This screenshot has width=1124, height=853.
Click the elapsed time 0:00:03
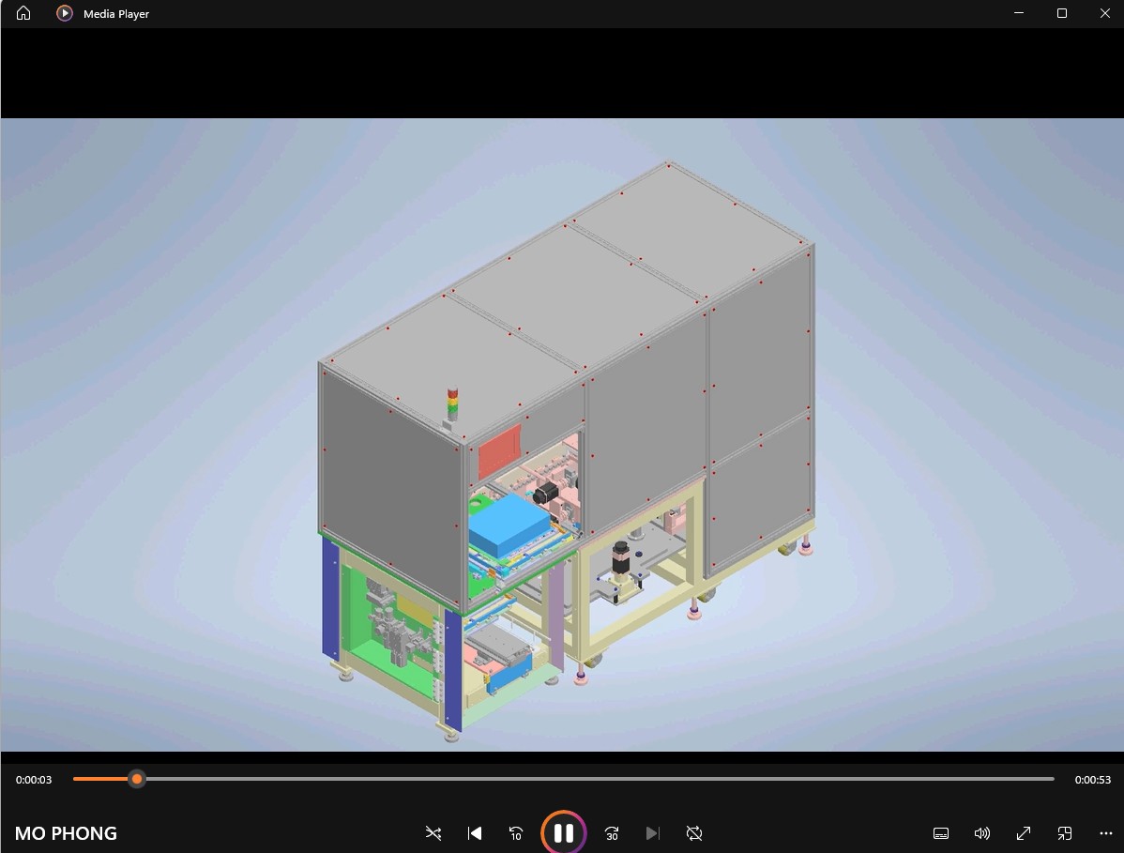pos(34,780)
